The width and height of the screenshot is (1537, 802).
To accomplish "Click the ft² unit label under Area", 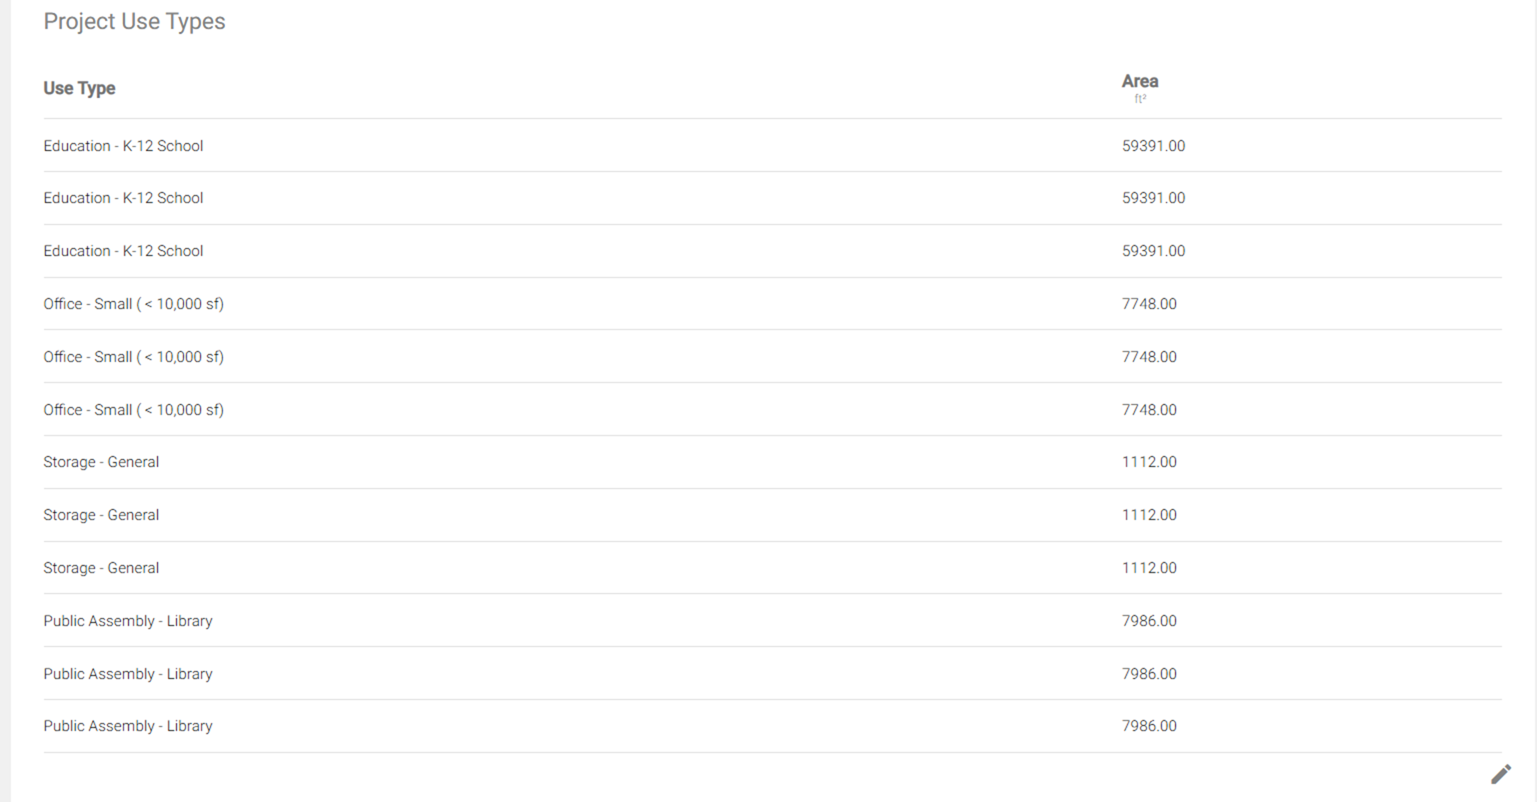I will [1140, 99].
